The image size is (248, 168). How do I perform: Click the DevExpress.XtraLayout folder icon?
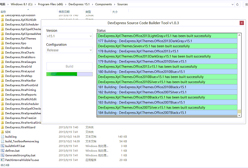(2, 71)
